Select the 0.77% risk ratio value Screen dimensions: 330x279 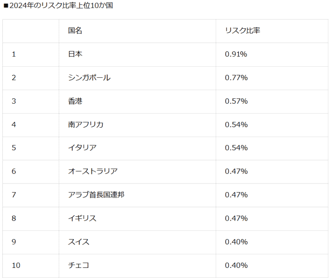236,77
